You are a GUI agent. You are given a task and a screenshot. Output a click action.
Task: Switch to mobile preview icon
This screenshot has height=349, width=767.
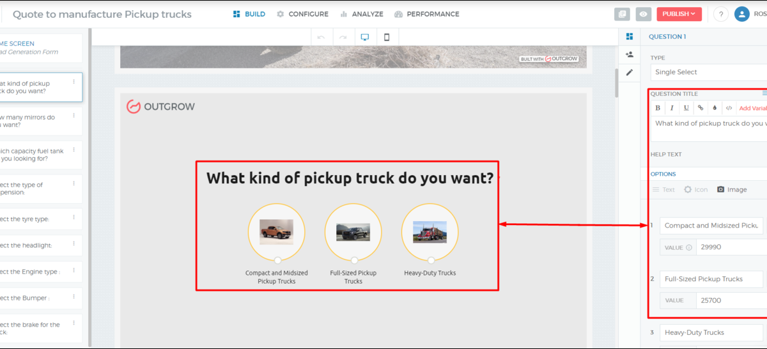pyautogui.click(x=387, y=37)
